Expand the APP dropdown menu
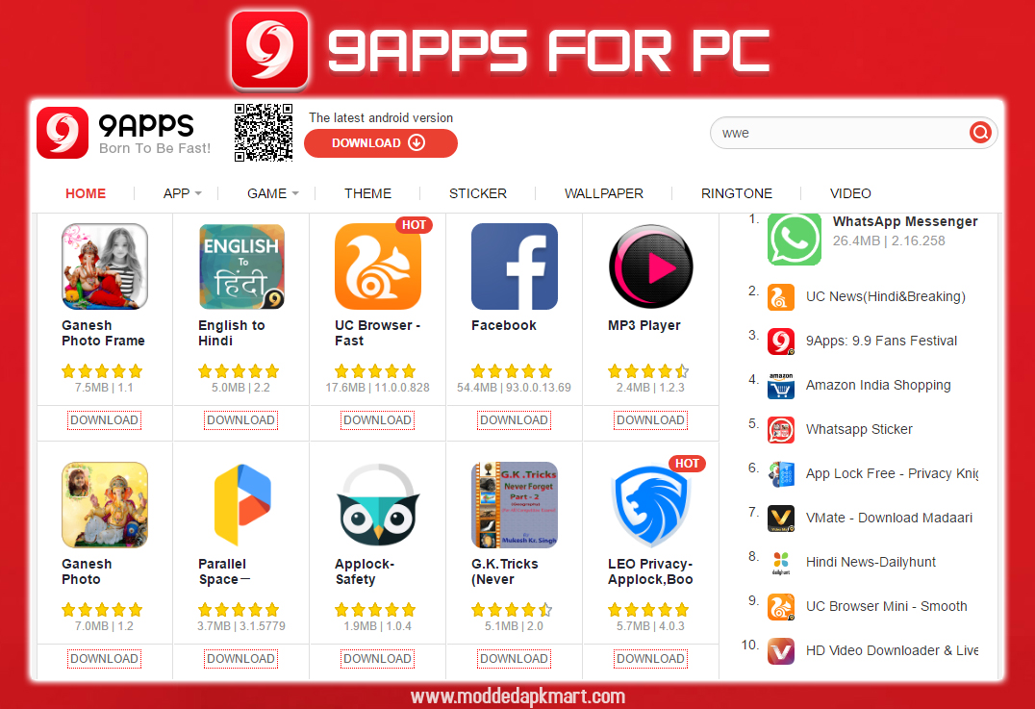This screenshot has height=709, width=1035. [182, 193]
